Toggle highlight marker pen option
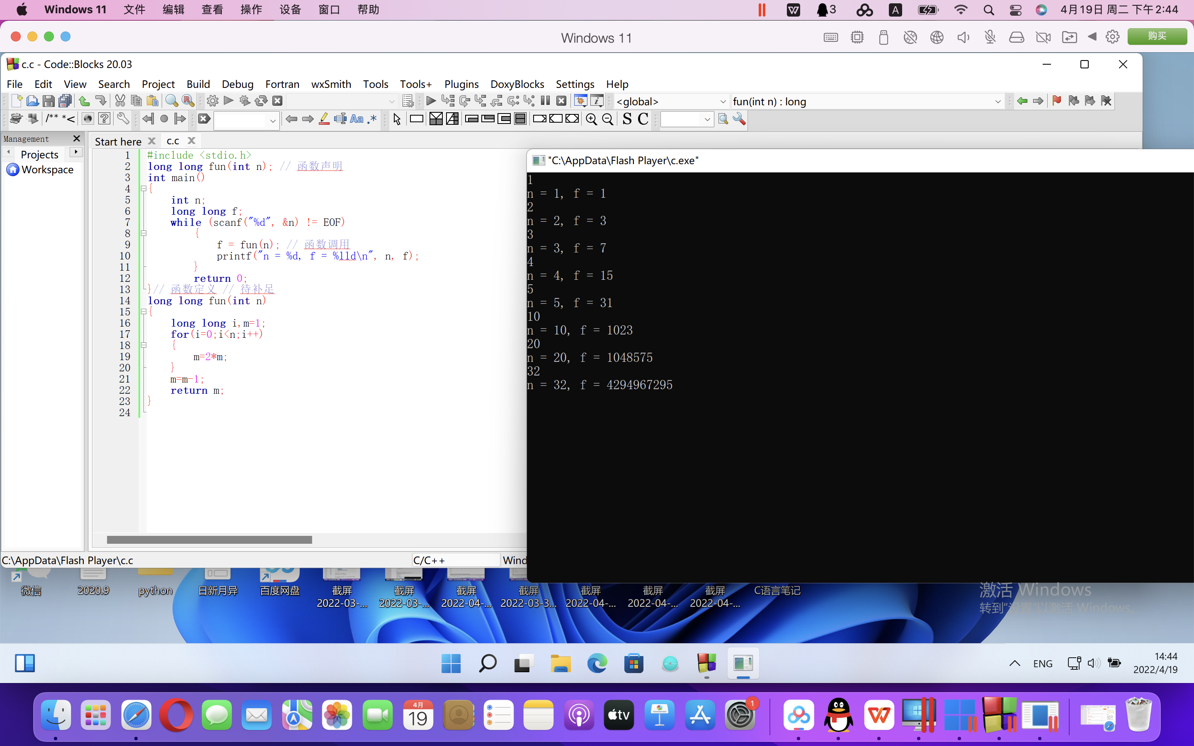The width and height of the screenshot is (1194, 746). coord(324,119)
